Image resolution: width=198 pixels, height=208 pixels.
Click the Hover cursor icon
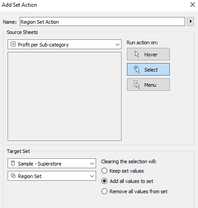(x=137, y=54)
